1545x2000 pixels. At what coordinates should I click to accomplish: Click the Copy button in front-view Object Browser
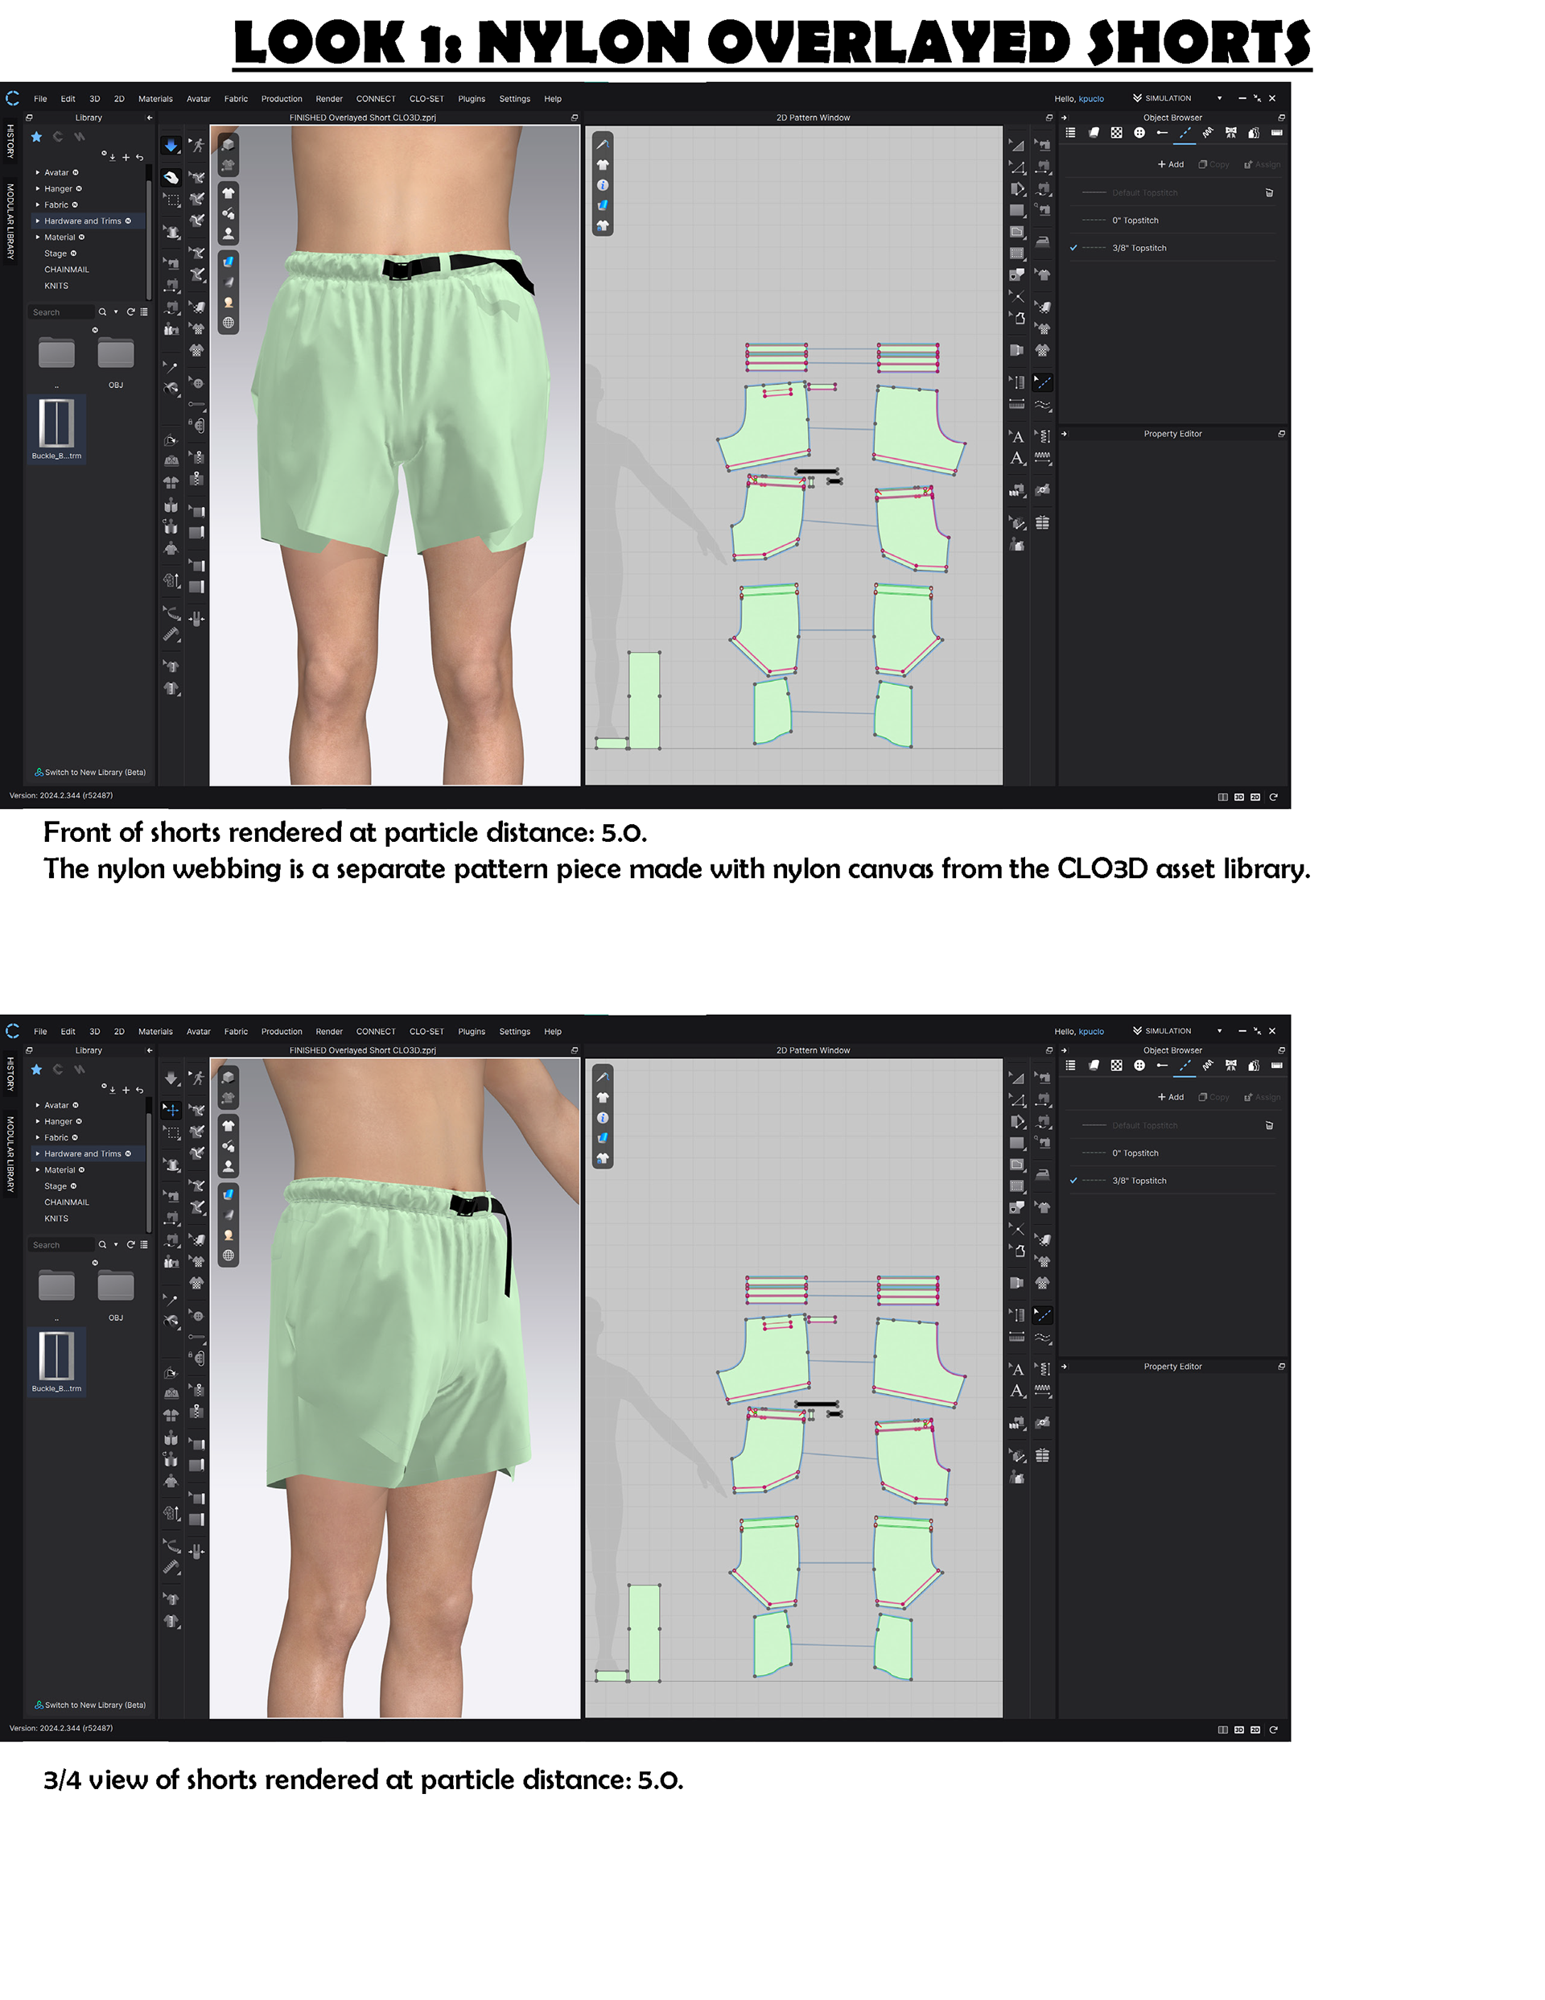tap(1214, 165)
